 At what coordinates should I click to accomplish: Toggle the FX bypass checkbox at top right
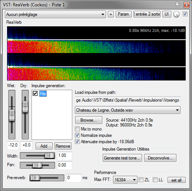pyautogui.click(x=185, y=14)
